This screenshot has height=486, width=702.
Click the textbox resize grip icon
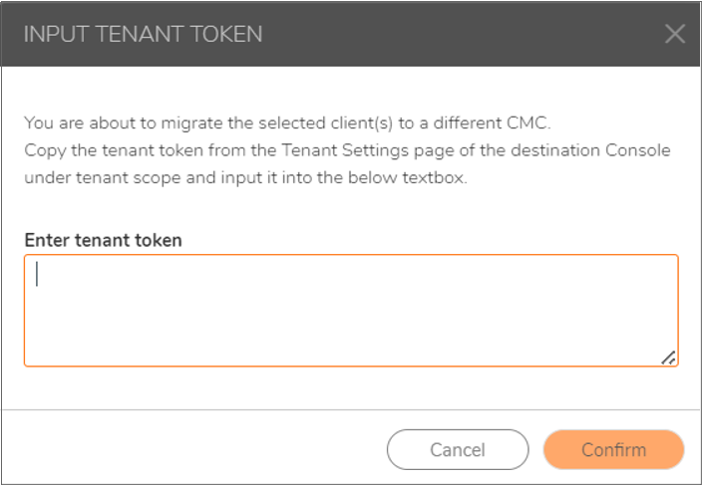[667, 358]
